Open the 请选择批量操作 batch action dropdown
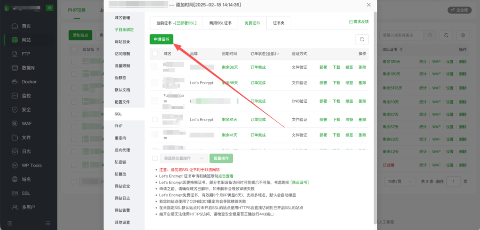The width and height of the screenshot is (480, 230). coord(184,158)
